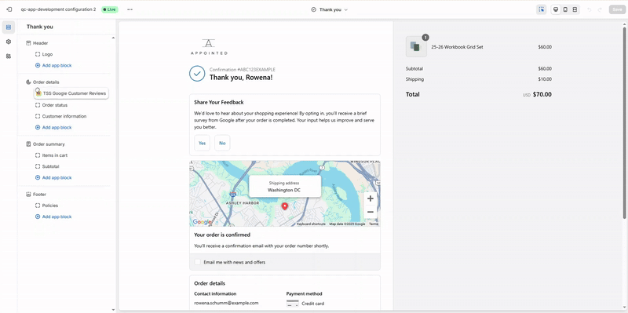The height and width of the screenshot is (313, 628).
Task: Click the Order summary section icon
Action: (28, 144)
